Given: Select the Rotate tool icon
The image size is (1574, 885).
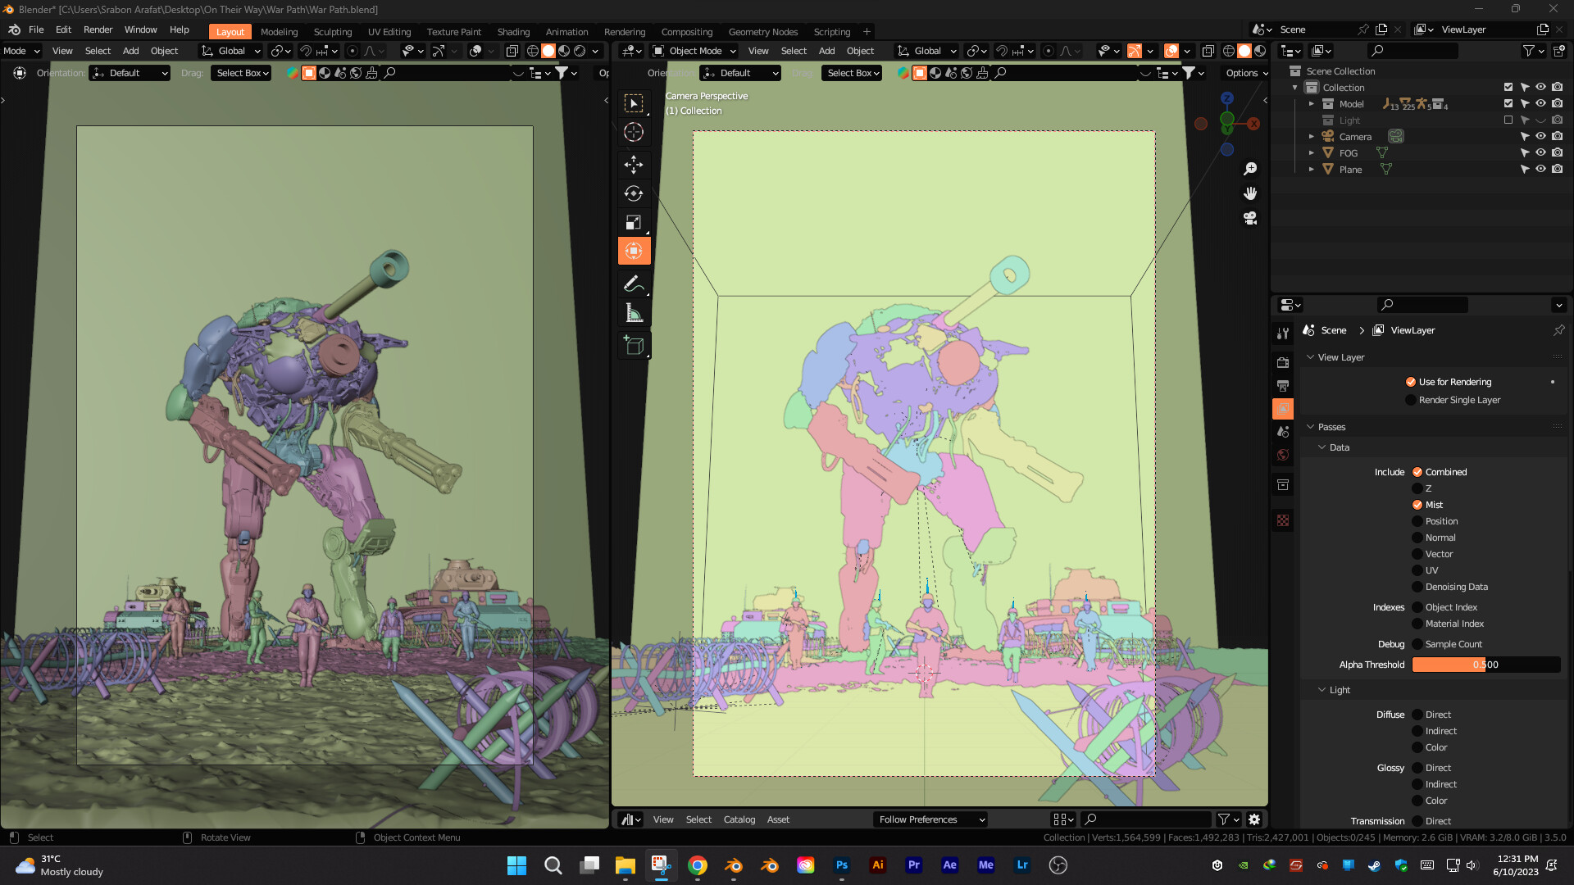Looking at the screenshot, I should click(x=634, y=193).
